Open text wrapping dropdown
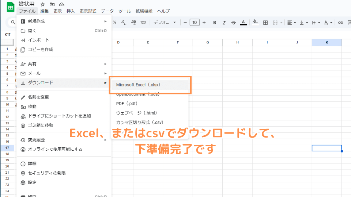 316,22
